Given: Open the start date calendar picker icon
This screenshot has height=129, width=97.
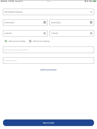Looking at the screenshot, I should coord(45,23).
